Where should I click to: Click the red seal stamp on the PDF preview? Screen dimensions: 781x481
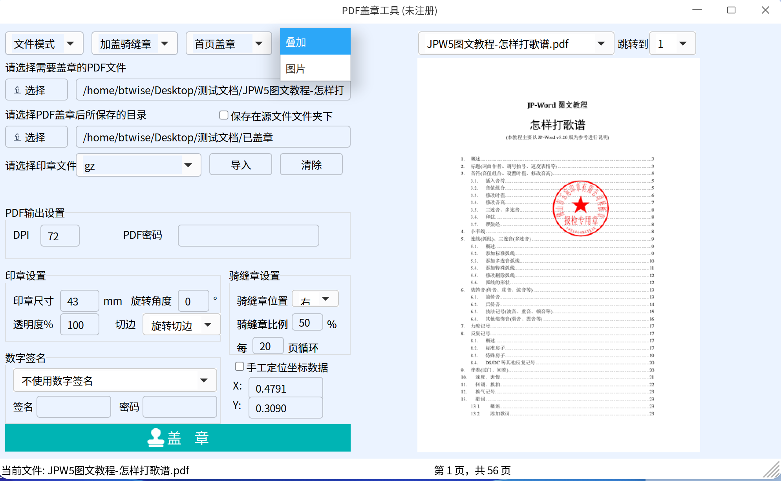580,208
